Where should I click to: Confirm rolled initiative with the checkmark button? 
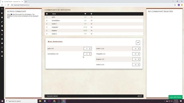click(x=138, y=43)
